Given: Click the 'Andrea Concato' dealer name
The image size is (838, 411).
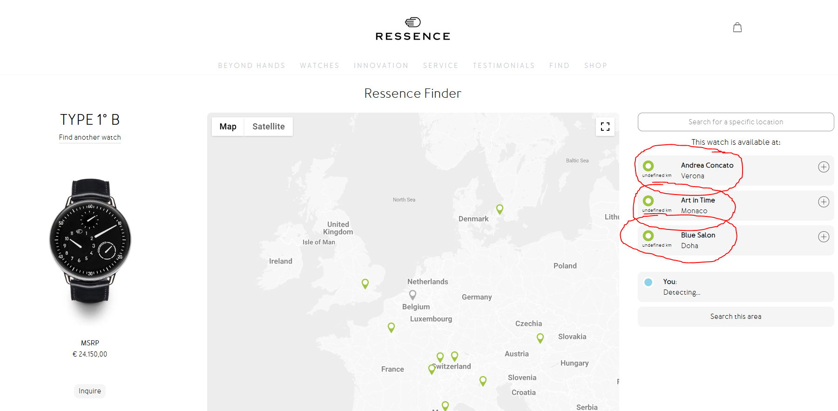Looking at the screenshot, I should click(x=707, y=165).
